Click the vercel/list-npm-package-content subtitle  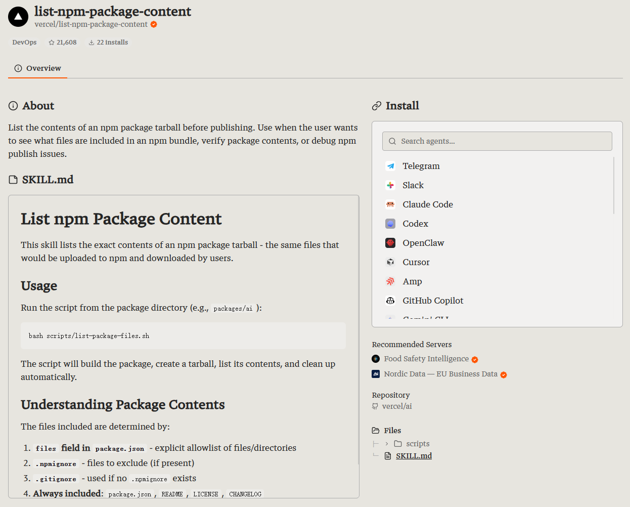pos(91,24)
